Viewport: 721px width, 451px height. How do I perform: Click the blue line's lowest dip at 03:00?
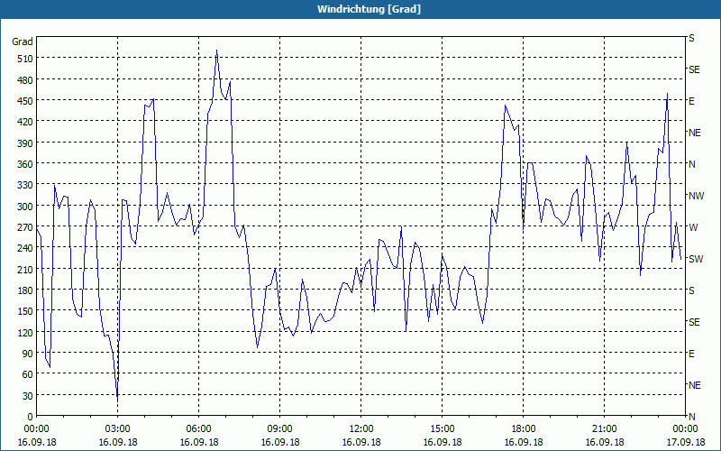[x=118, y=400]
